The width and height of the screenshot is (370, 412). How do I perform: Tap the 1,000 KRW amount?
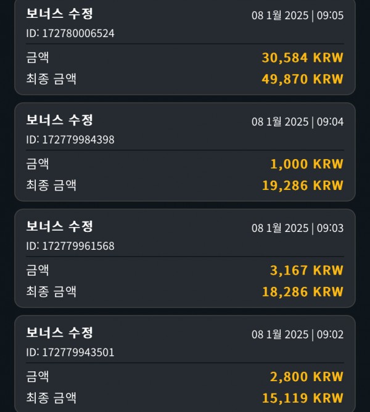pos(306,164)
